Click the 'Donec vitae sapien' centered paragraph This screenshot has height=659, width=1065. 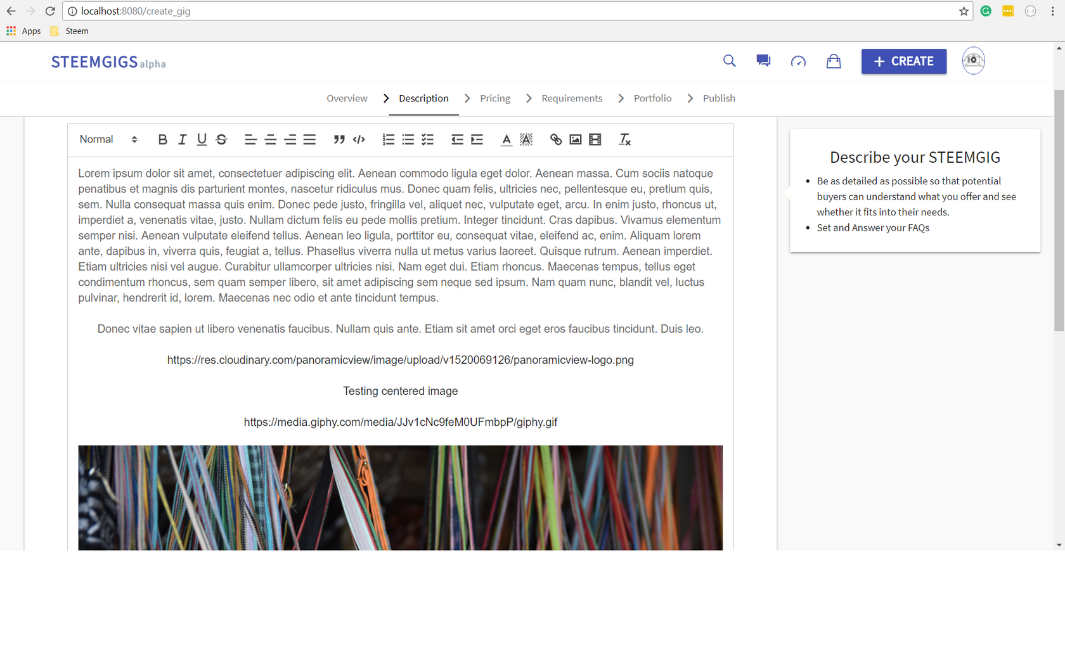[401, 329]
